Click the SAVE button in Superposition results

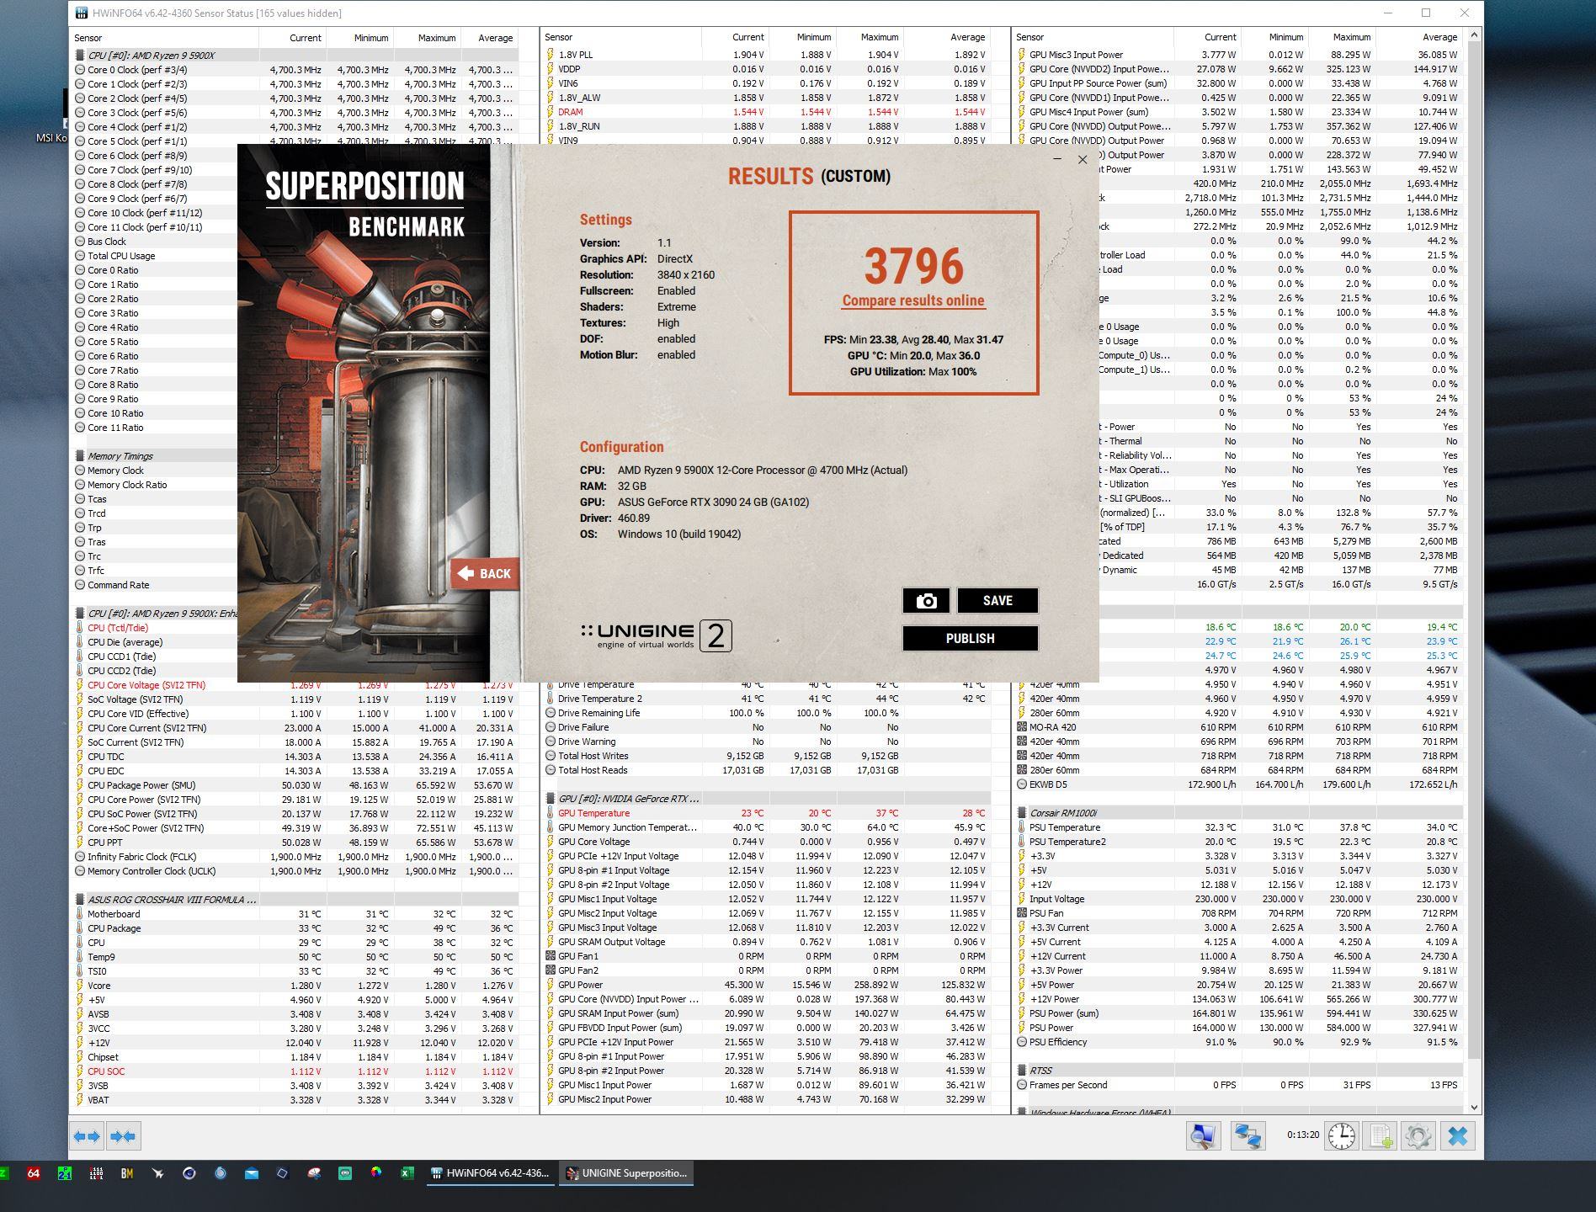997,600
